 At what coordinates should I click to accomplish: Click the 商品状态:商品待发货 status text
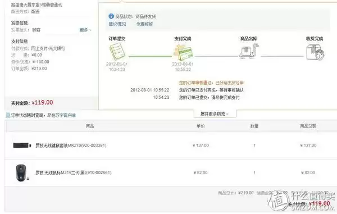coord(135,16)
